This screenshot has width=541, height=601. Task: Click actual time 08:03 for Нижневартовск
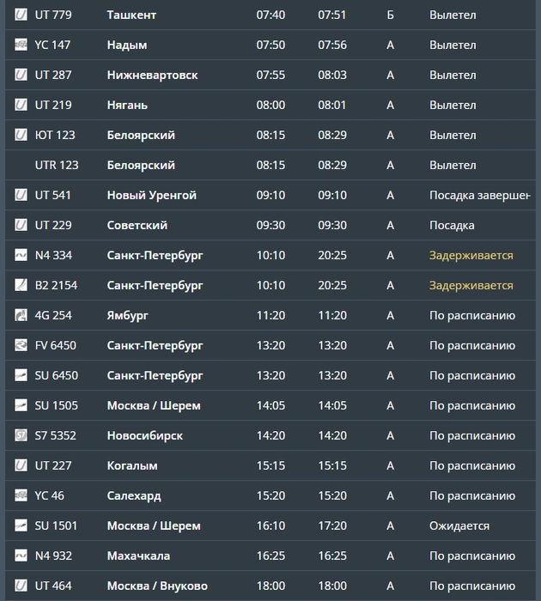tap(332, 75)
